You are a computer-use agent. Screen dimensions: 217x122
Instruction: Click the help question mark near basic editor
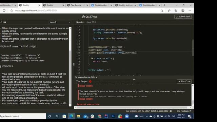pyautogui.click(x=171, y=111)
